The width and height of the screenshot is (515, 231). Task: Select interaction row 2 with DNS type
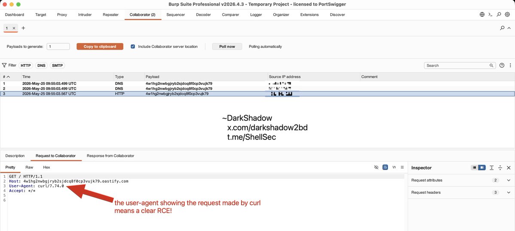tap(257, 89)
